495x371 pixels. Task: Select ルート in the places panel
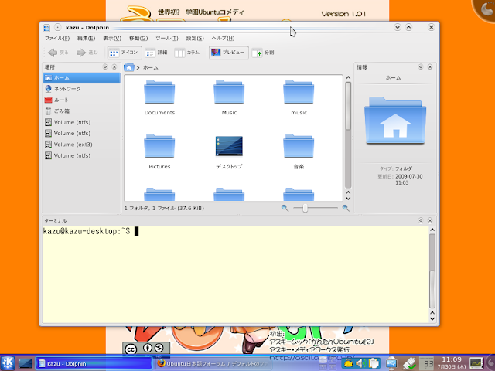coord(81,100)
